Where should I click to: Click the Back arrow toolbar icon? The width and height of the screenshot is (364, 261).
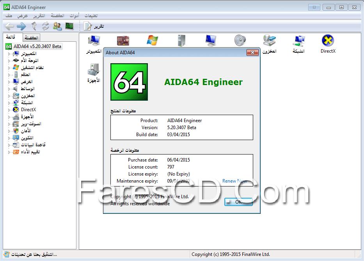(x=9, y=26)
